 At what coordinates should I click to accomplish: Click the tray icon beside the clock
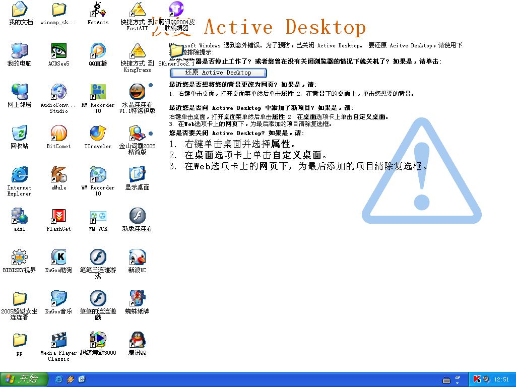coord(486,379)
